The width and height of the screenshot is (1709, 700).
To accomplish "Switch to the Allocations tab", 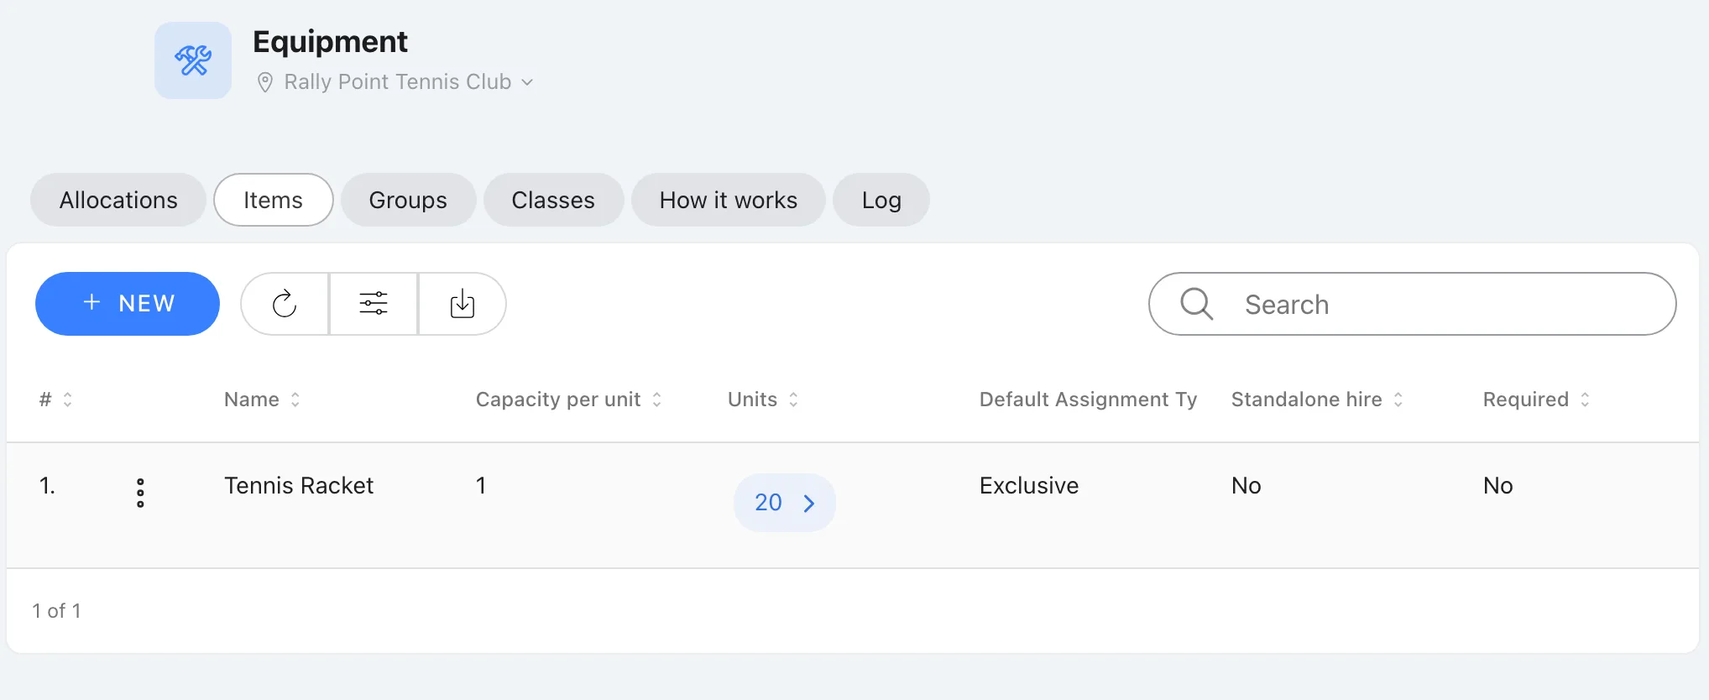I will click(118, 200).
